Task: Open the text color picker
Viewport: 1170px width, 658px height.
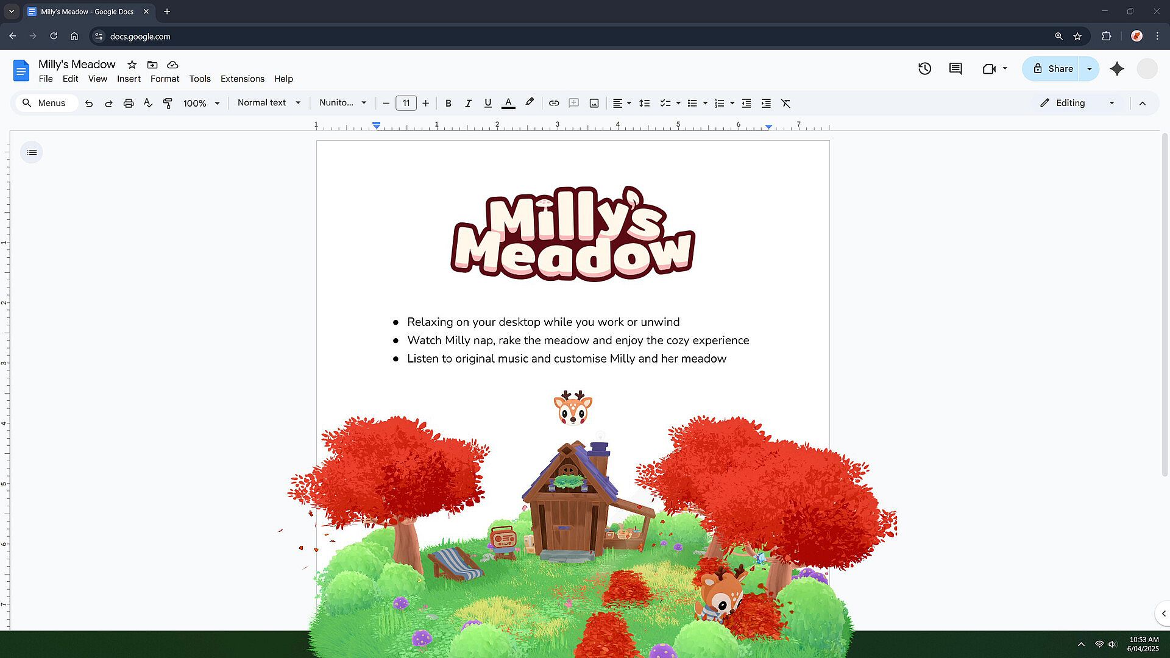Action: 508,104
